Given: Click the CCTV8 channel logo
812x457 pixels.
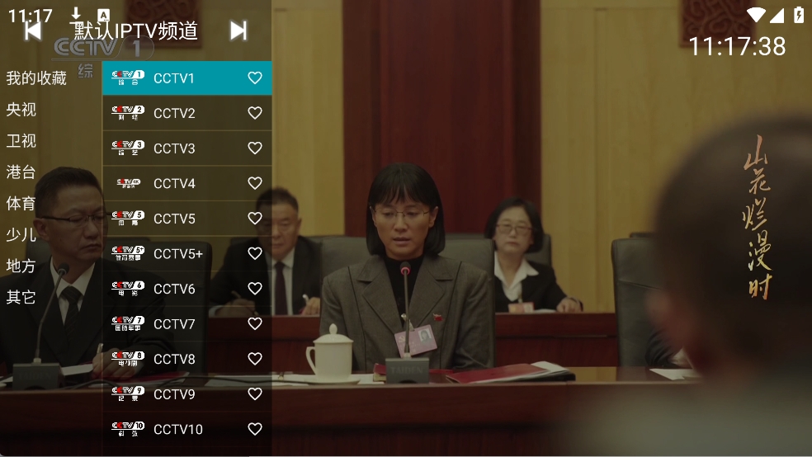Looking at the screenshot, I should pyautogui.click(x=128, y=359).
